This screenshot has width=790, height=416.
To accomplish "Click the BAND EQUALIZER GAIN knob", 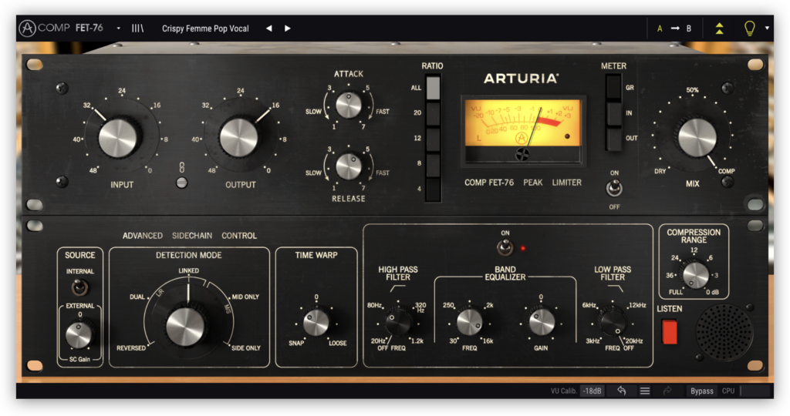I will click(x=542, y=323).
